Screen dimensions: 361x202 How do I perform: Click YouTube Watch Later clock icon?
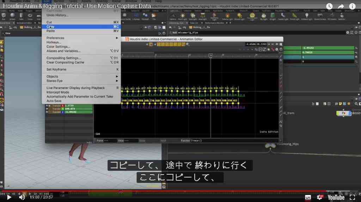[x=329, y=6]
